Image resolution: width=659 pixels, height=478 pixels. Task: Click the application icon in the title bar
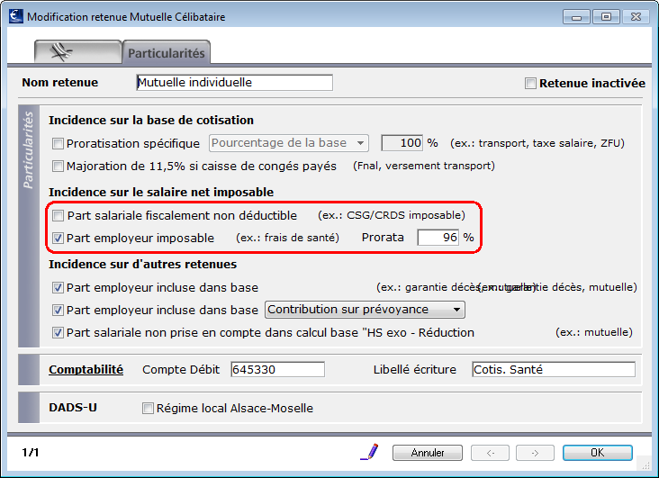(x=16, y=16)
